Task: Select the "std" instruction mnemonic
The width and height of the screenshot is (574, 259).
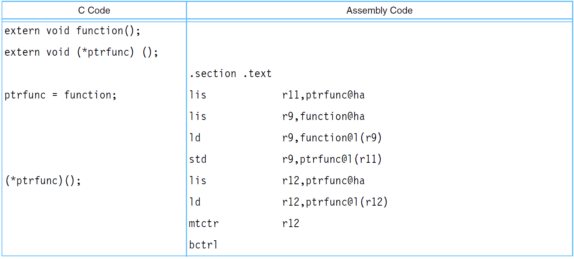Action: click(198, 159)
